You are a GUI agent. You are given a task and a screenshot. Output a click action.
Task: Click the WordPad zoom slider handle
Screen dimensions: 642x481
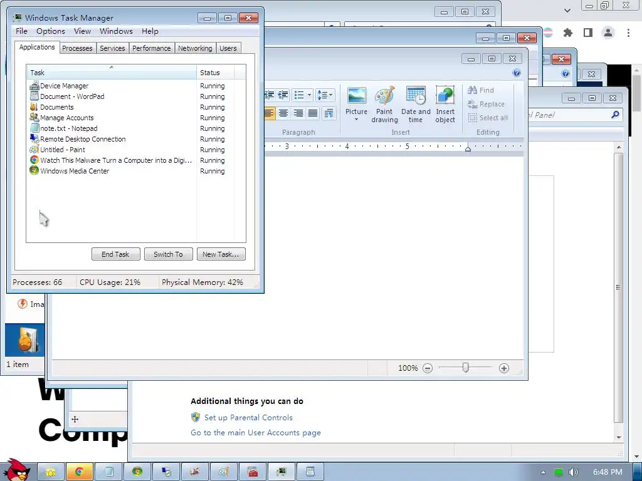[466, 368]
